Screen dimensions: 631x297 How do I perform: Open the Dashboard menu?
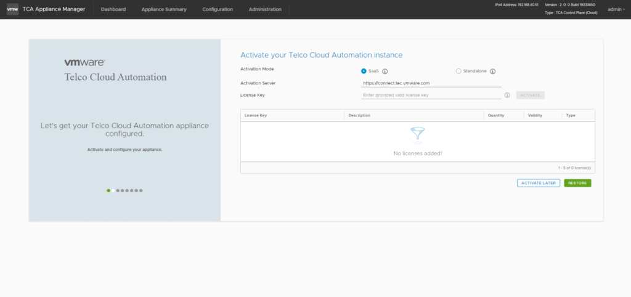pos(113,9)
